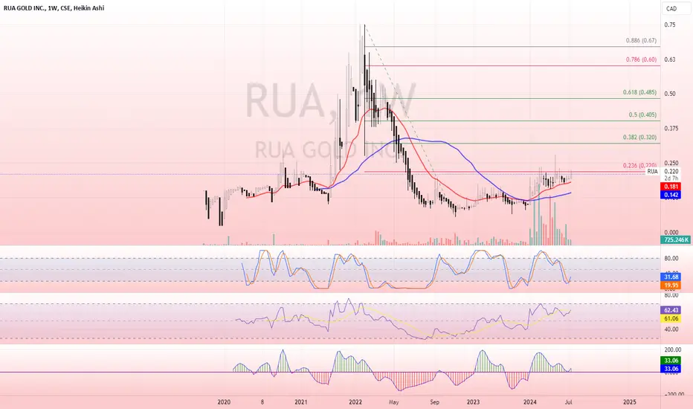Select the 0.236 (0.220) Fibonacci level label
693x409 pixels.
[x=639, y=165]
